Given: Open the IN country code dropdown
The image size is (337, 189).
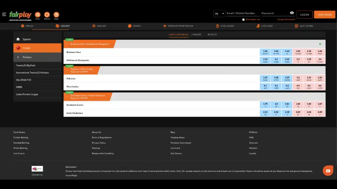Looking at the screenshot, I should [219, 13].
